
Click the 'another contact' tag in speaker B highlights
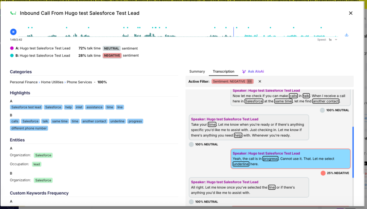coord(94,121)
